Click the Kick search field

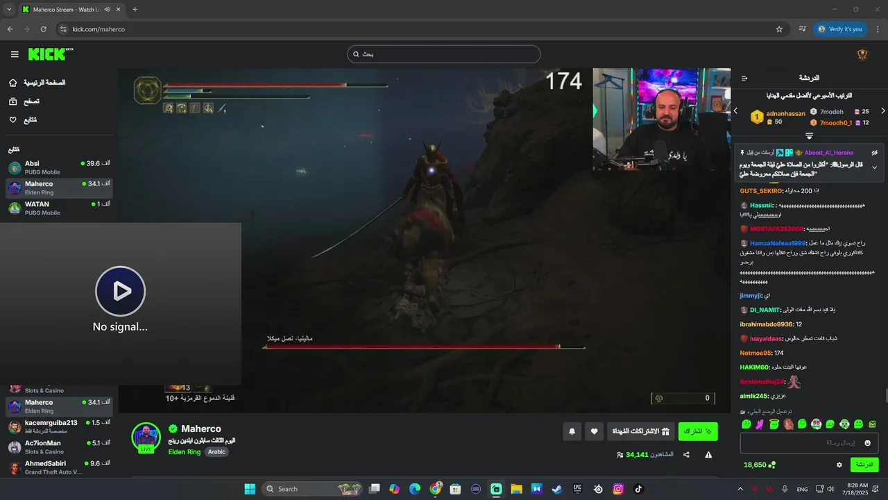(444, 54)
